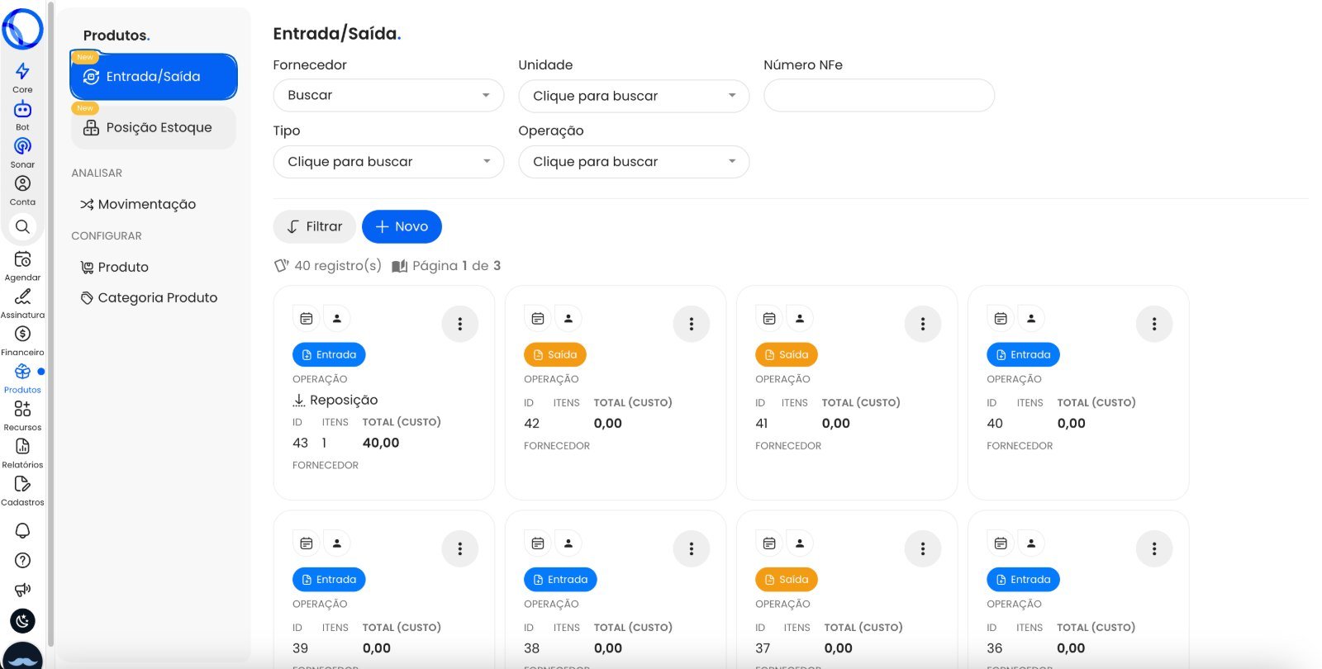Screen dimensions: 1322x669
Task: Open the notifications bell icon
Action: [22, 530]
